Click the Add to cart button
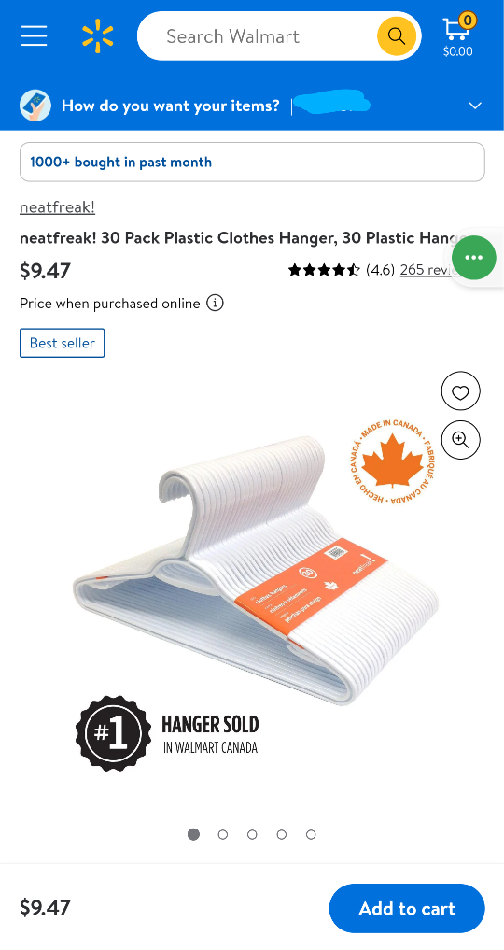 coord(407,908)
